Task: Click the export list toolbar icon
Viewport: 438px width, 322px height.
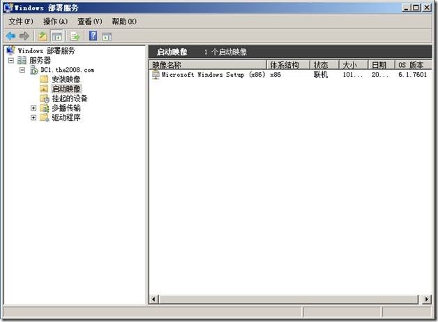Action: [x=75, y=36]
